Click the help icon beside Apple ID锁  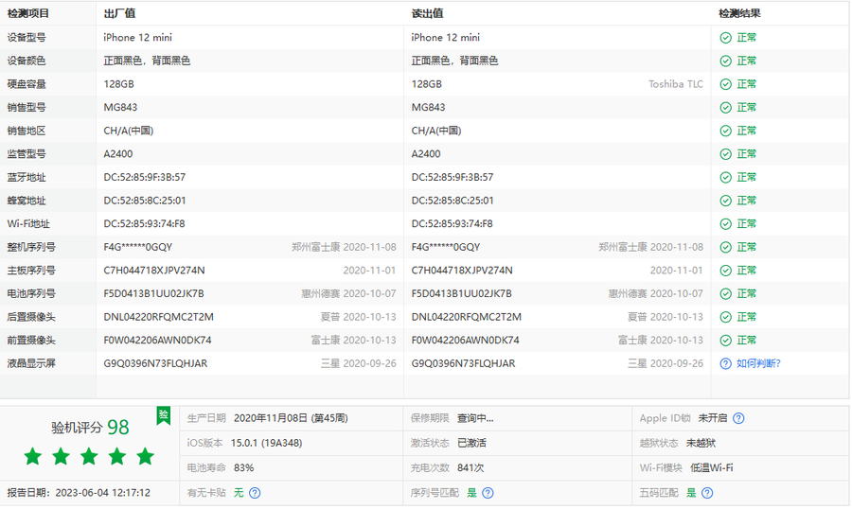[x=738, y=418]
